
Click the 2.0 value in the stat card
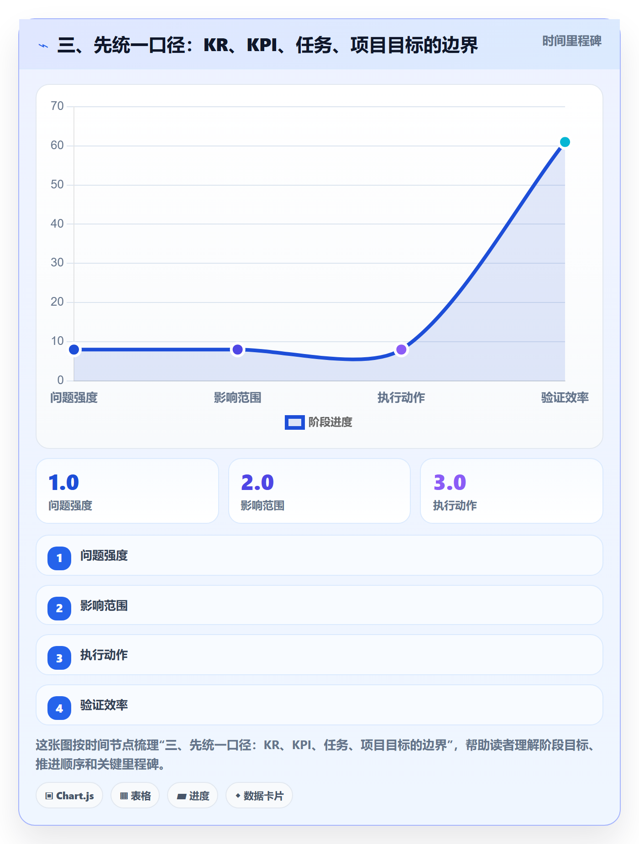click(x=257, y=482)
